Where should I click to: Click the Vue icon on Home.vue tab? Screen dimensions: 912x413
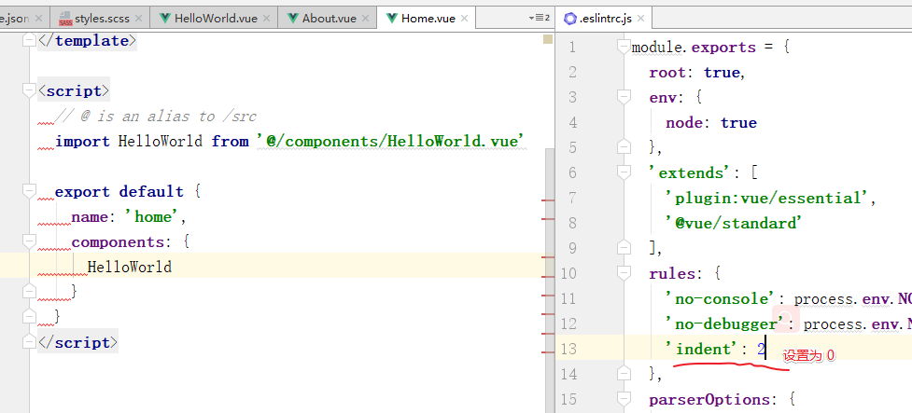391,18
